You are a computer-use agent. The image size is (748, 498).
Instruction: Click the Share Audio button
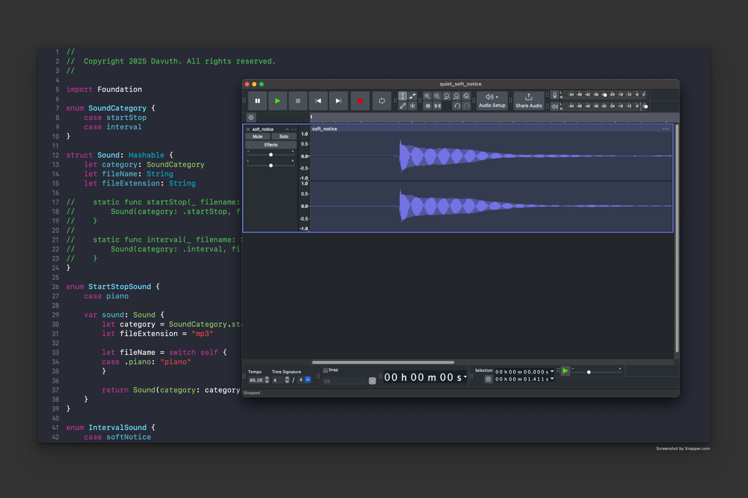click(x=528, y=101)
